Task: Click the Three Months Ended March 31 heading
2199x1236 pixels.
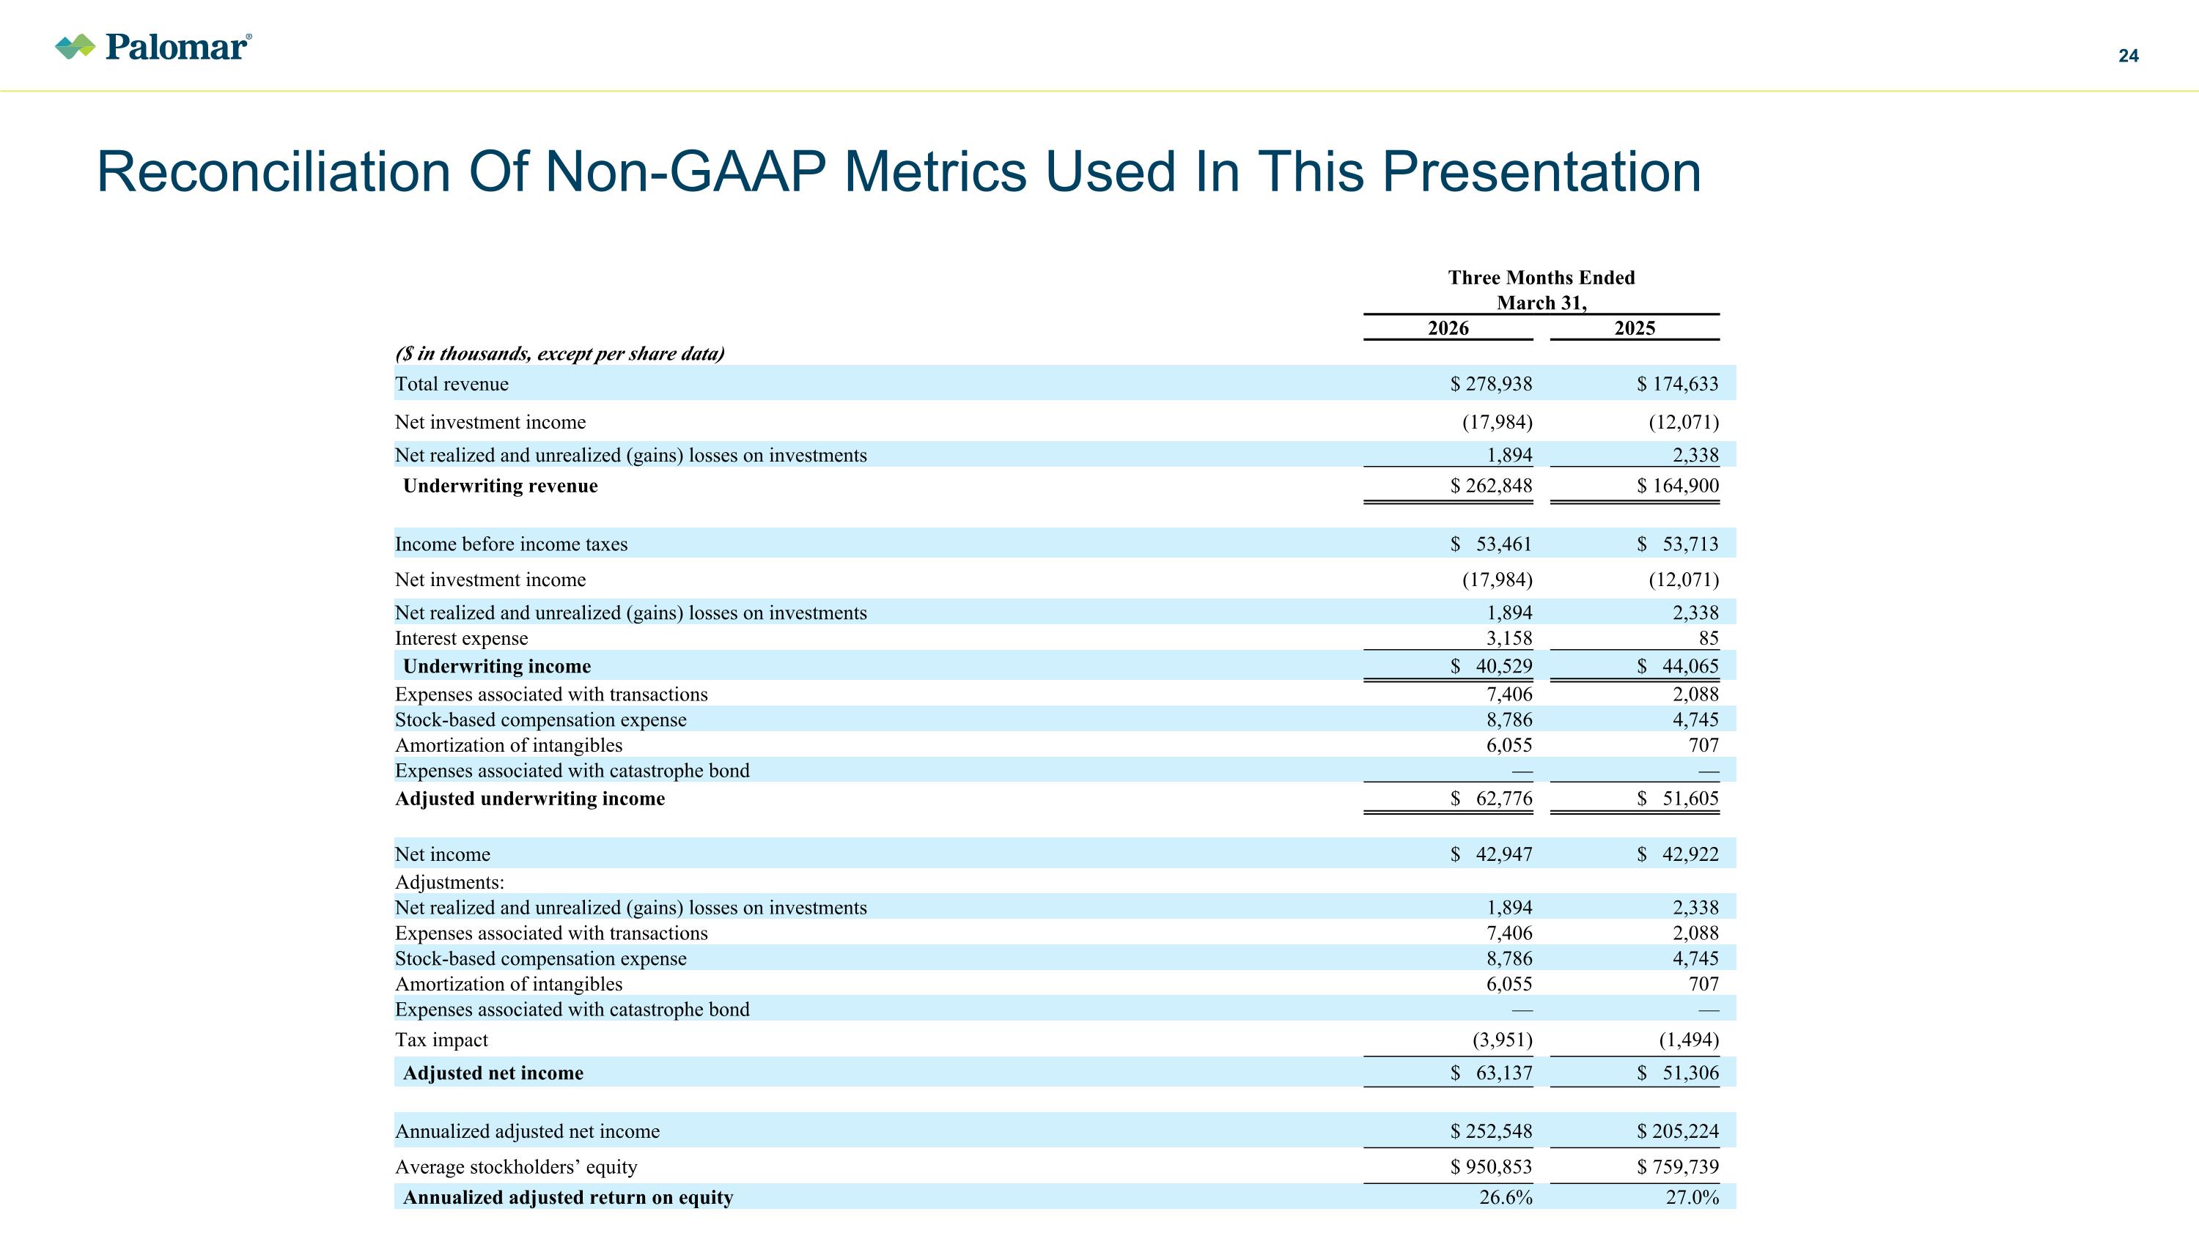Action: click(x=1541, y=290)
